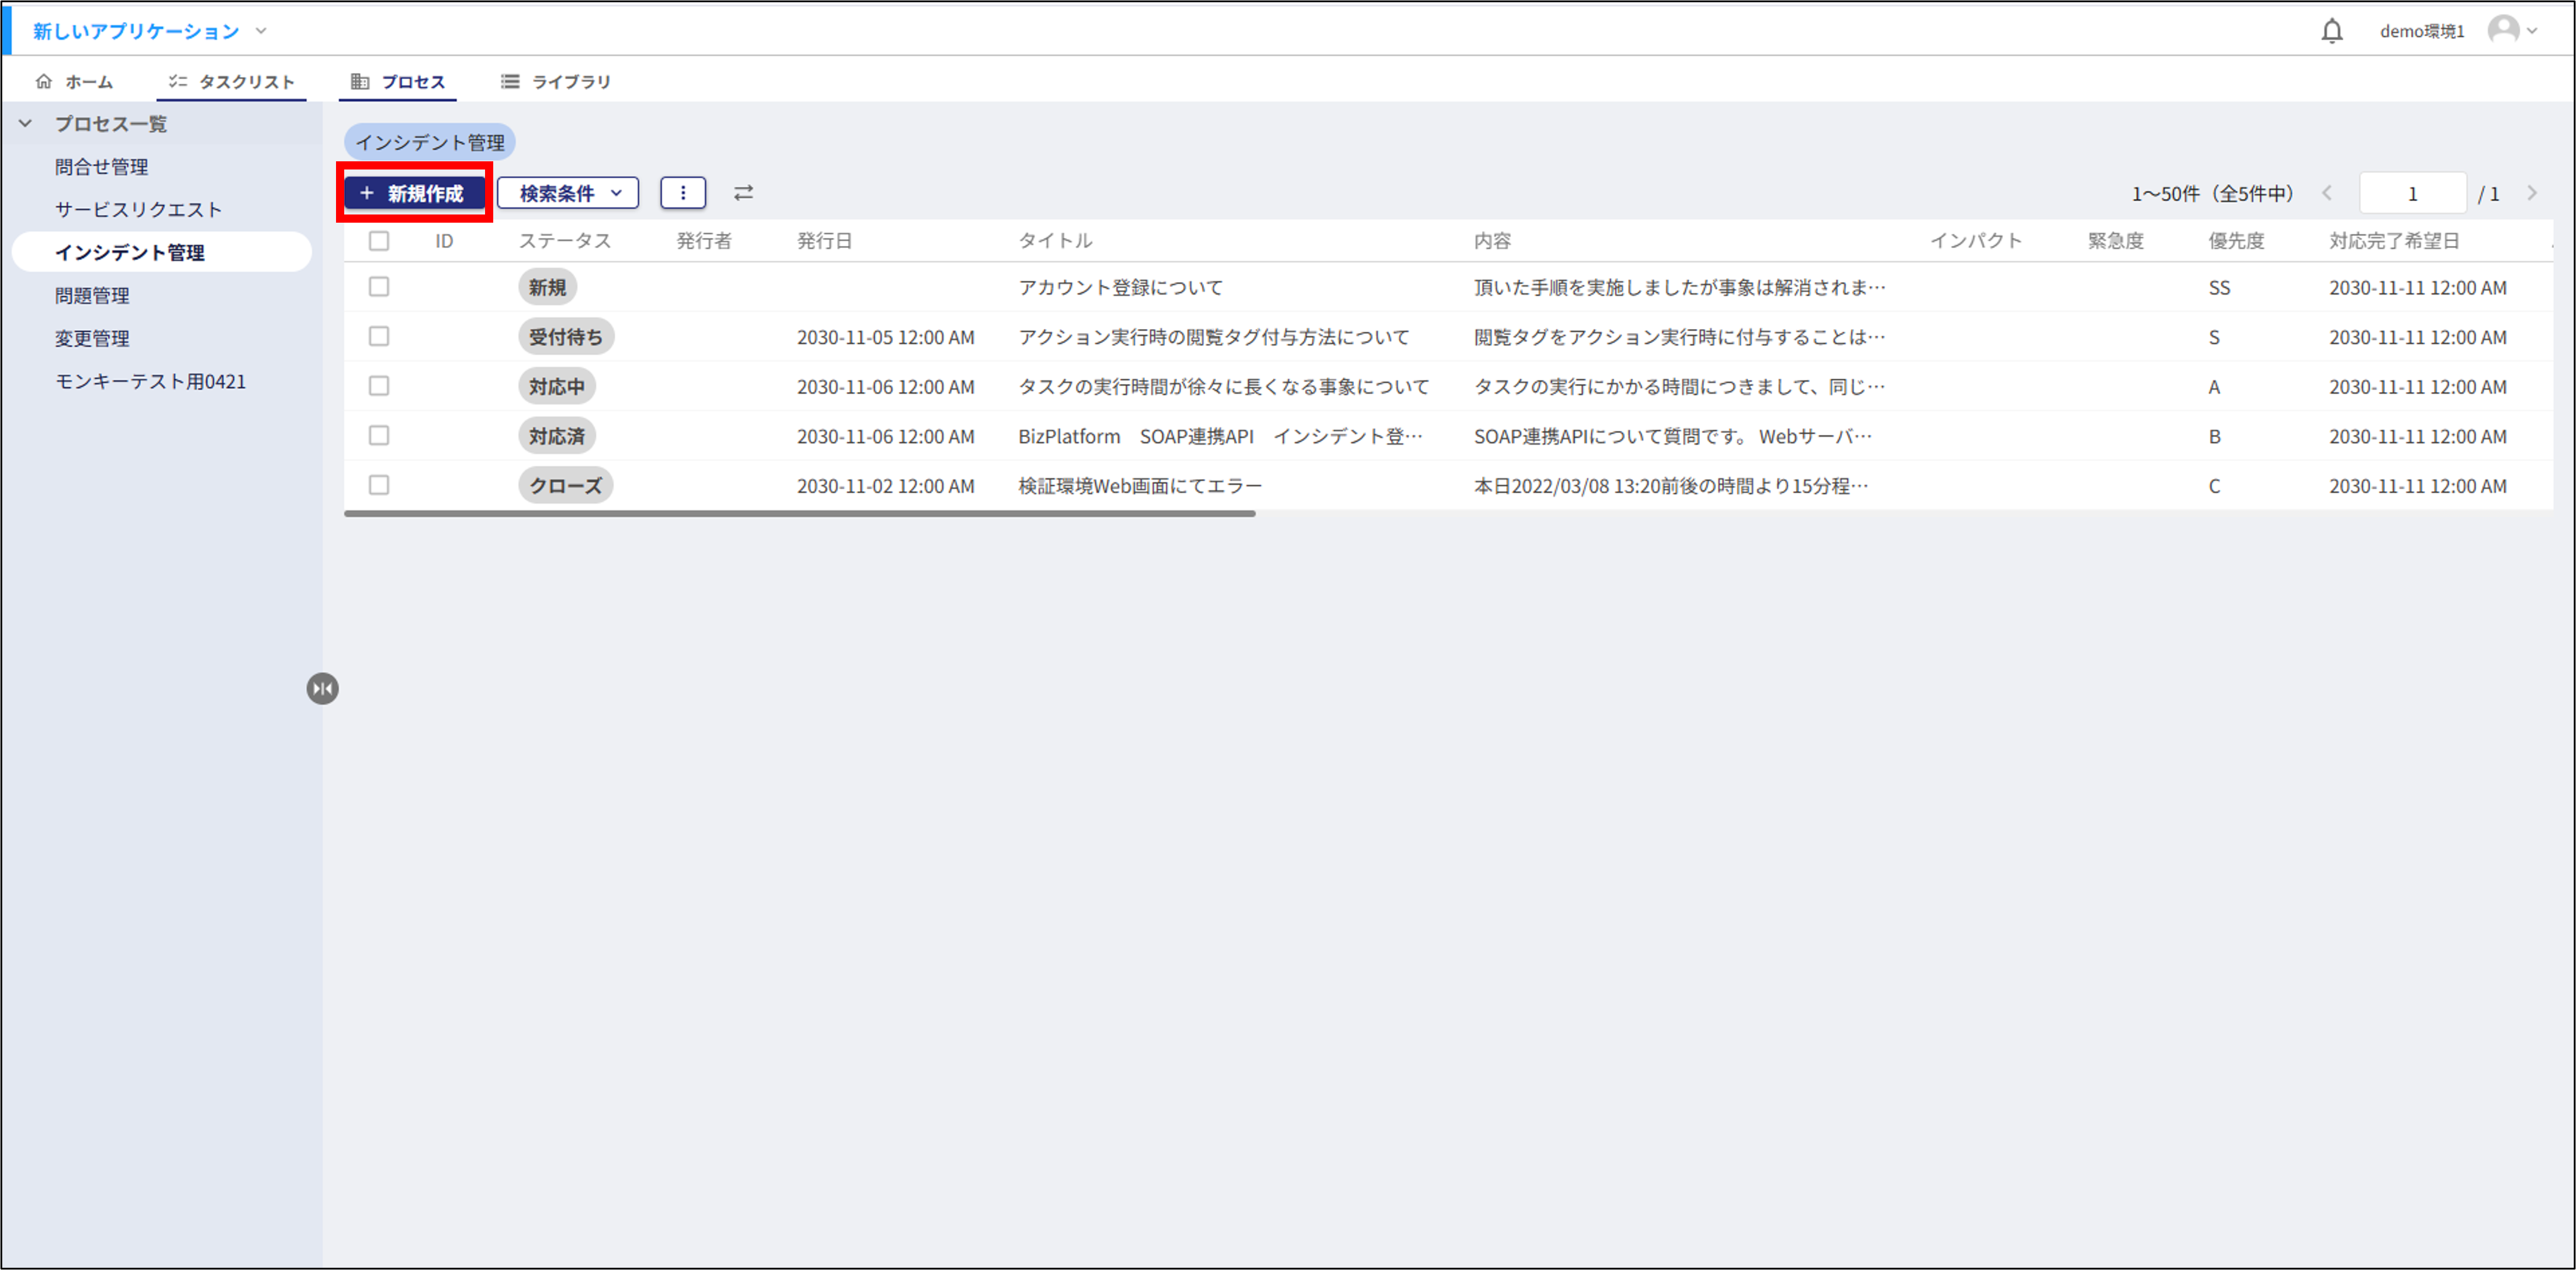
Task: Check the row with クローズ status
Action: point(379,485)
